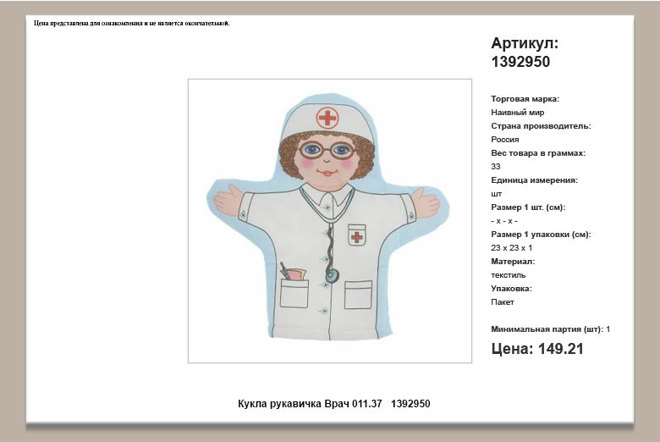Click the 'Артикул:' heading label
The width and height of the screenshot is (660, 442).
tap(525, 43)
